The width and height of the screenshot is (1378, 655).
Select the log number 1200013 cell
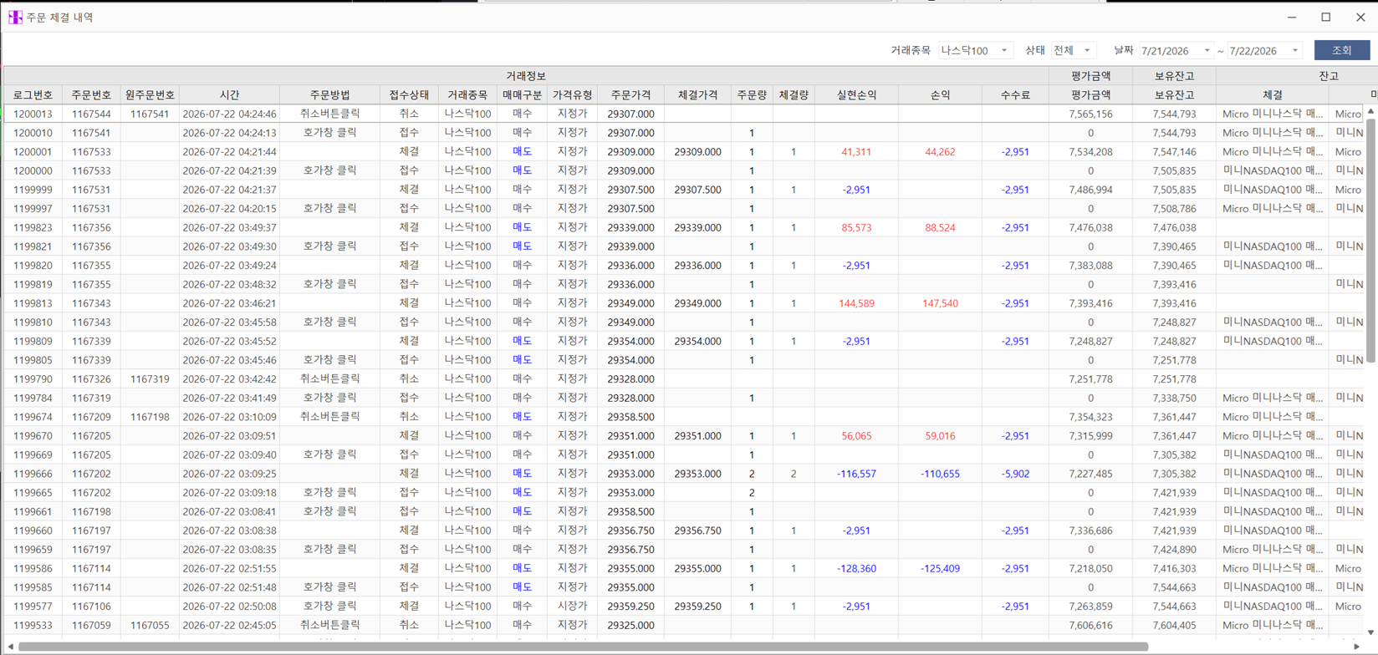[33, 114]
